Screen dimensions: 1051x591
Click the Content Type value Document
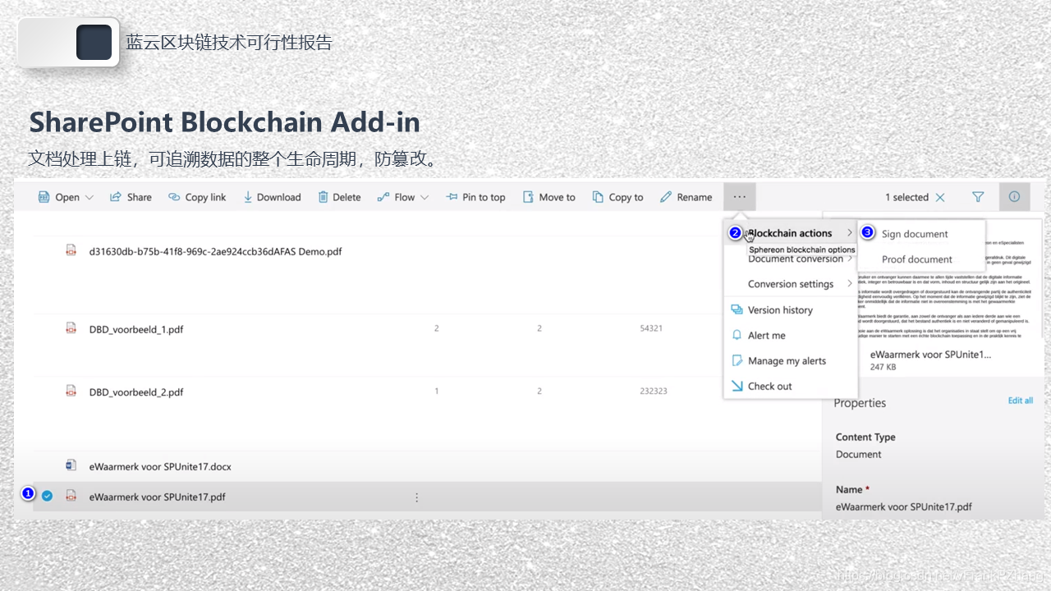point(859,455)
